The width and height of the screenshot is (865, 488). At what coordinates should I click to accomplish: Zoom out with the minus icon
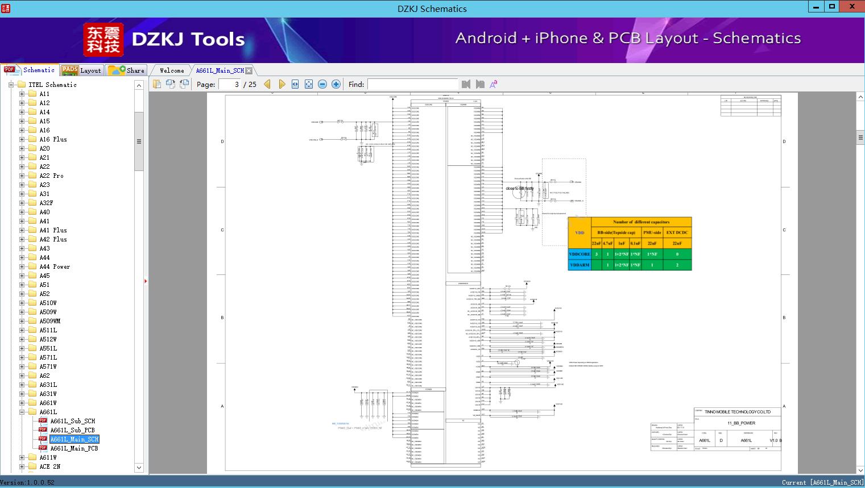tap(322, 84)
